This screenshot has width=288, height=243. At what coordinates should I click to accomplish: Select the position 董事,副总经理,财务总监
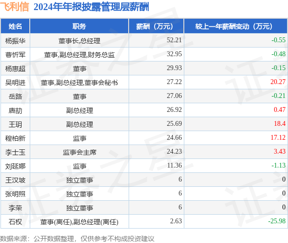coord(79,55)
